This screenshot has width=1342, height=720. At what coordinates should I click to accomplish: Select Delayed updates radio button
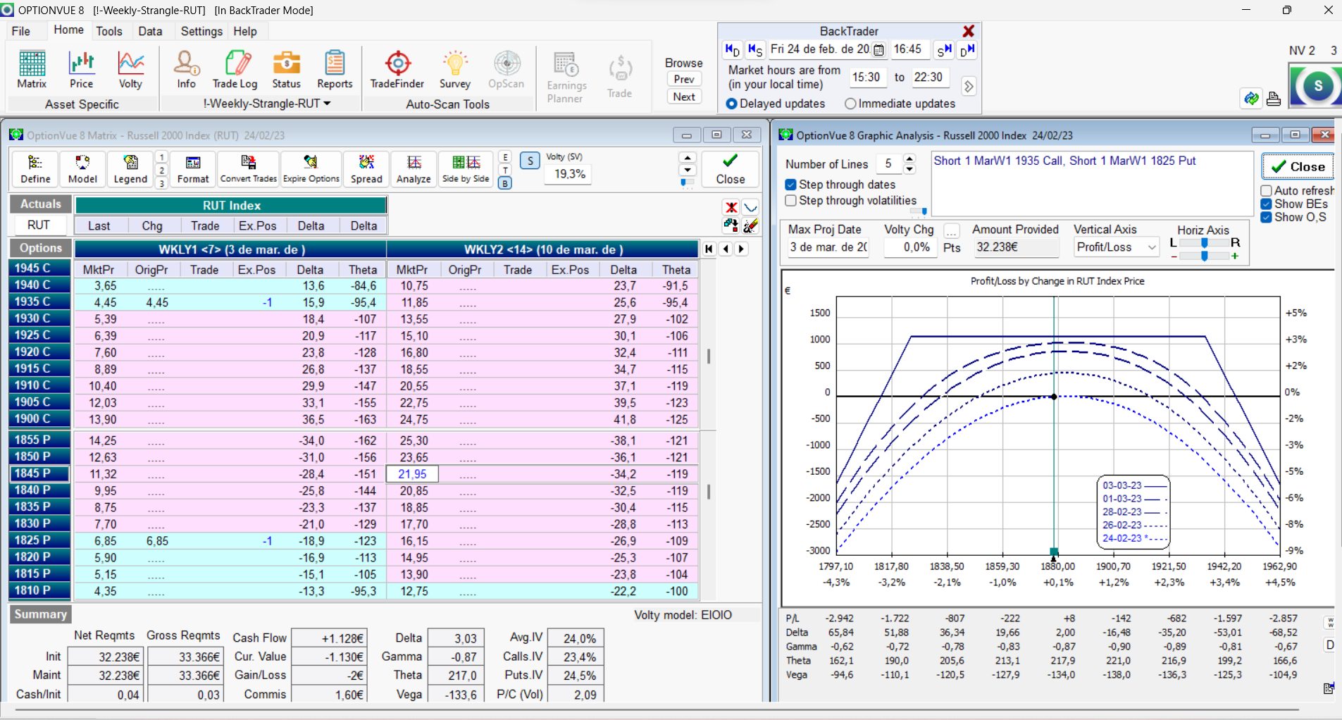[731, 104]
